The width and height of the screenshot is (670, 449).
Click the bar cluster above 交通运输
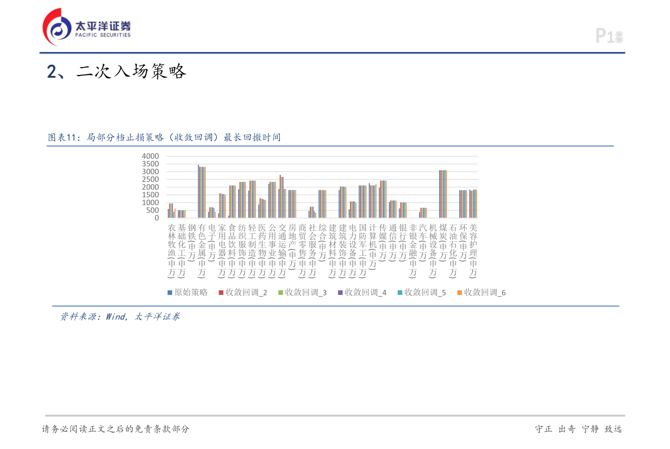tap(282, 196)
